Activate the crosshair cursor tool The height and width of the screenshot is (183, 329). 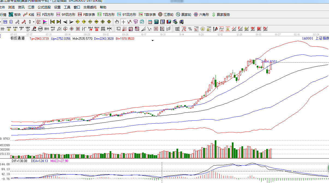123,22
